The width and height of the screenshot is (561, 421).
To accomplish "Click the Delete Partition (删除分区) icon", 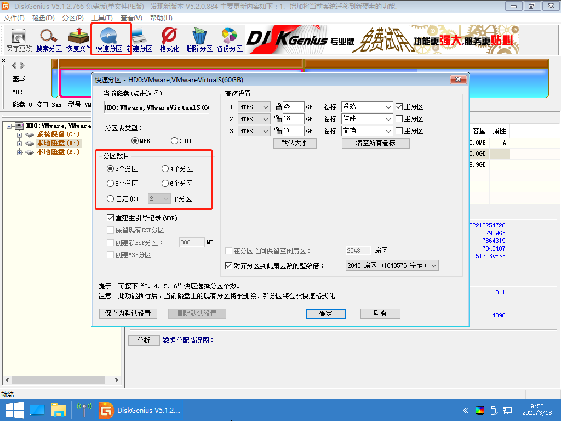I will [x=199, y=40].
